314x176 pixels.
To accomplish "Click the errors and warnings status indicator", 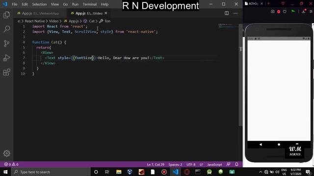I will click(11, 164).
